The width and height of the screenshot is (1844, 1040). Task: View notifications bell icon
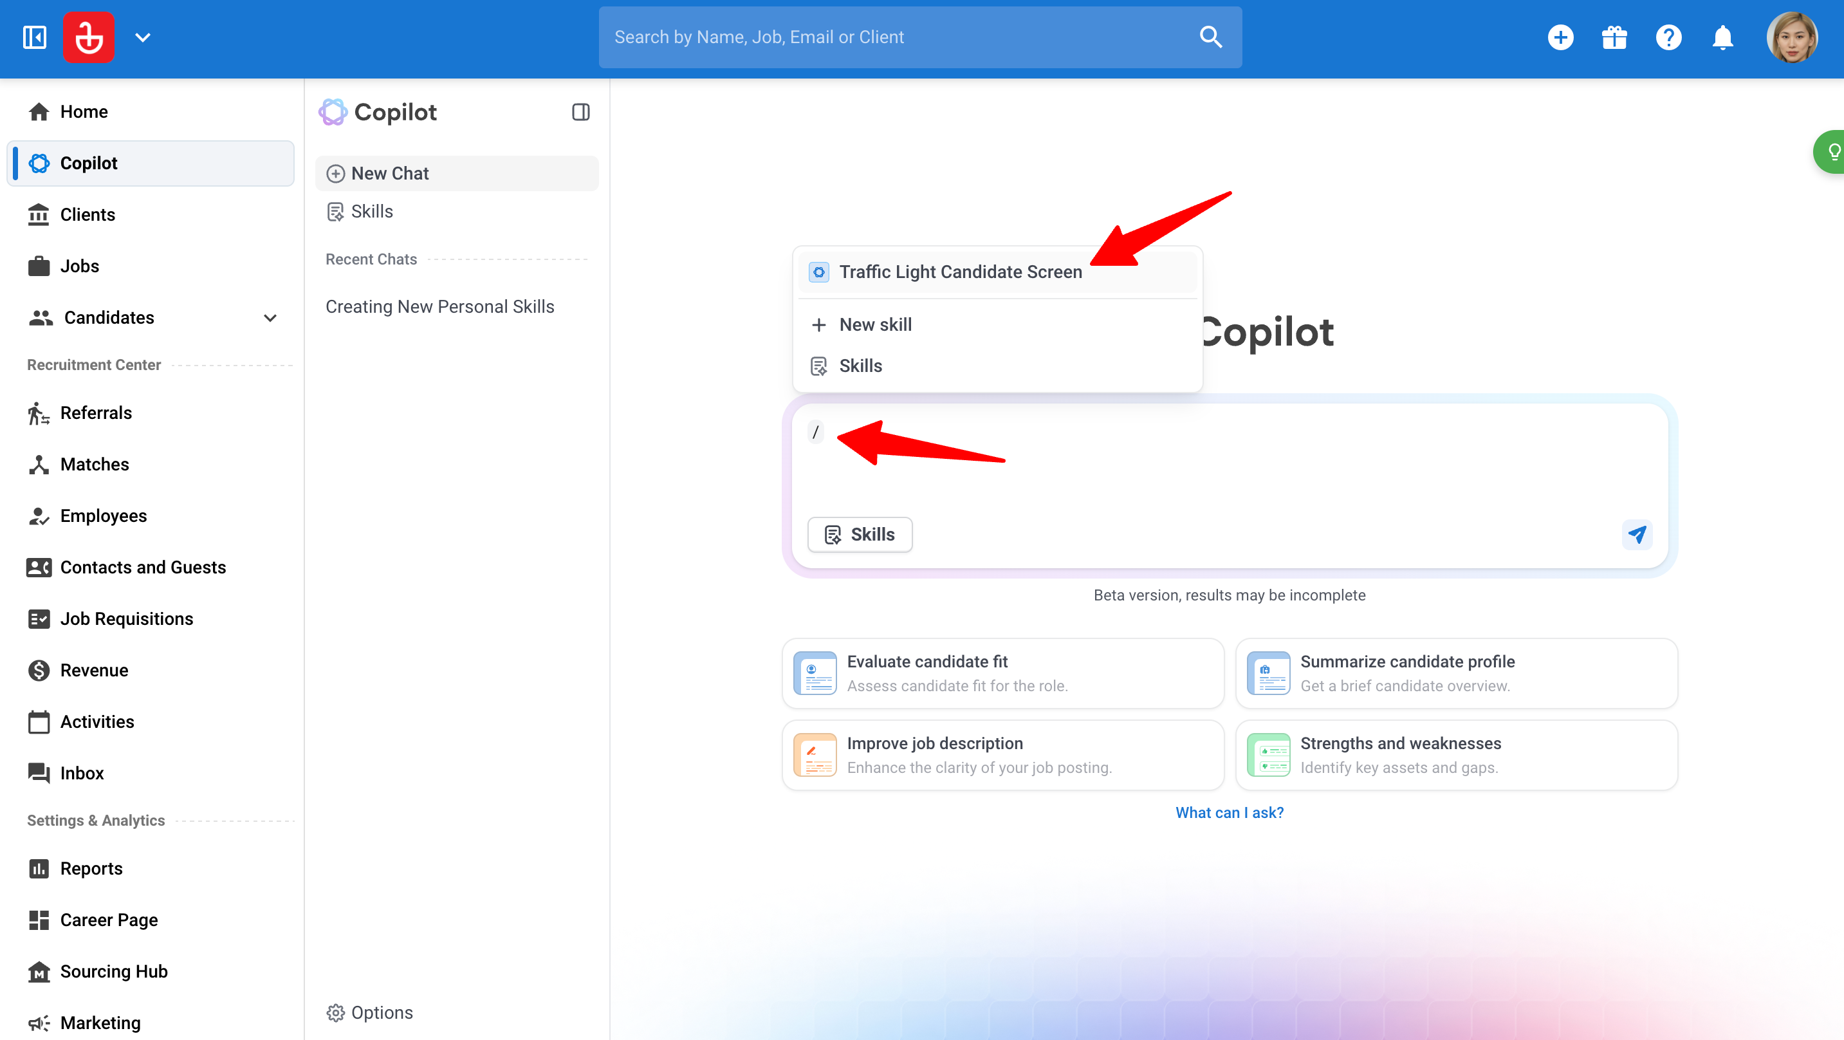pos(1722,37)
